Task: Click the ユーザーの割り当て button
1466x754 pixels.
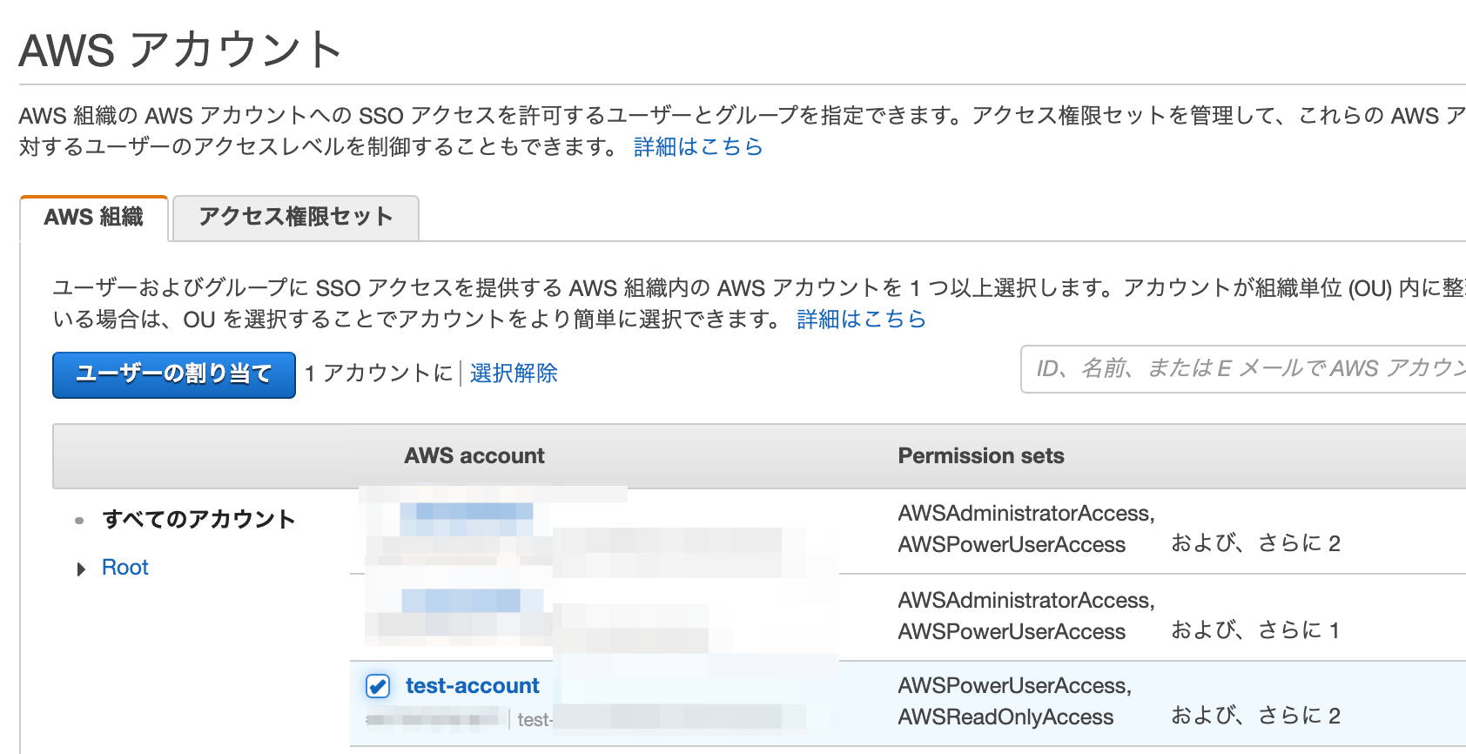Action: point(174,374)
